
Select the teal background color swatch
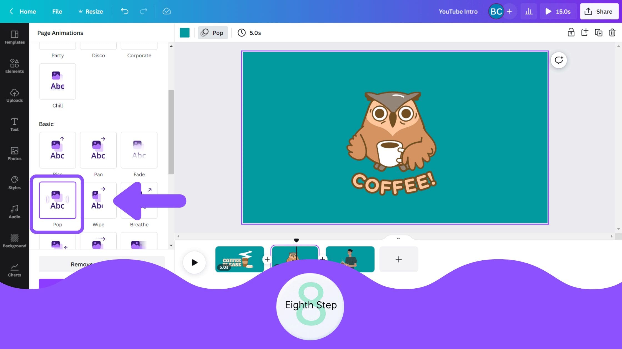pyautogui.click(x=185, y=33)
